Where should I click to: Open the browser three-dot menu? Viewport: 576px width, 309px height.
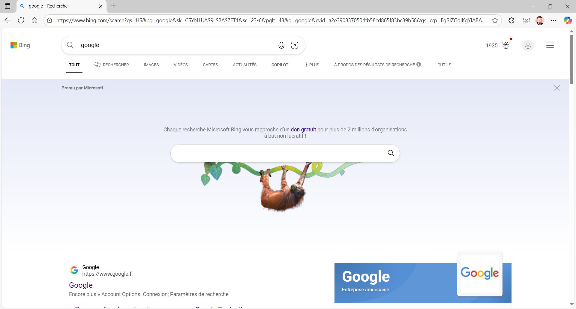pyautogui.click(x=554, y=20)
